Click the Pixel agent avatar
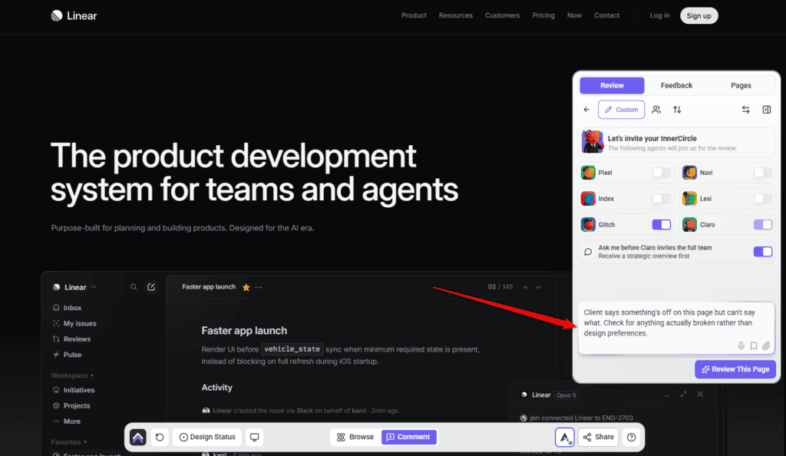786x456 pixels. pos(588,173)
